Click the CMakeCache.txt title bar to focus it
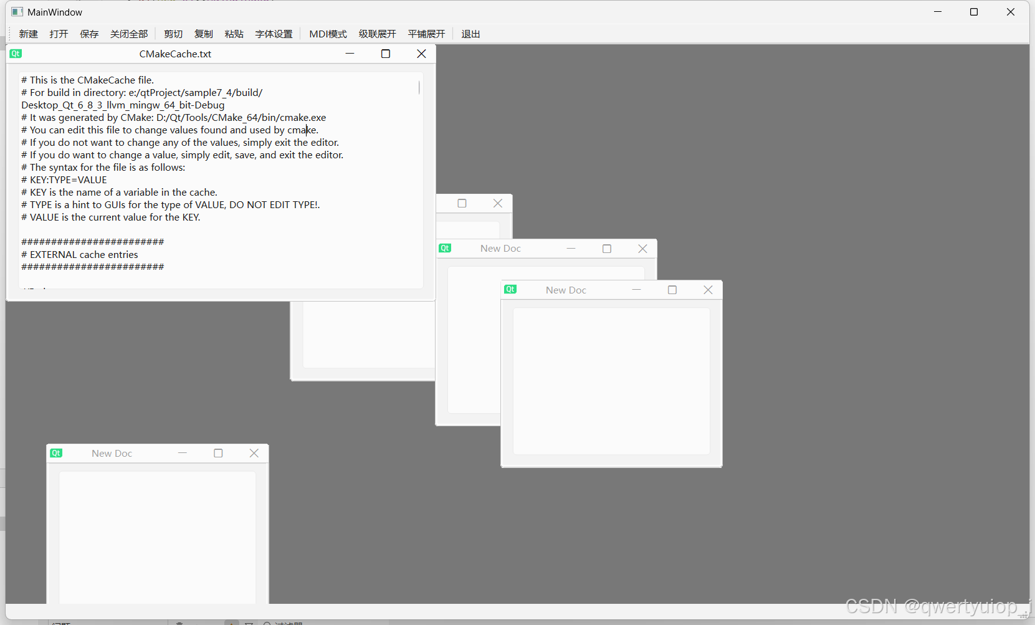The height and width of the screenshot is (625, 1035). (x=175, y=54)
